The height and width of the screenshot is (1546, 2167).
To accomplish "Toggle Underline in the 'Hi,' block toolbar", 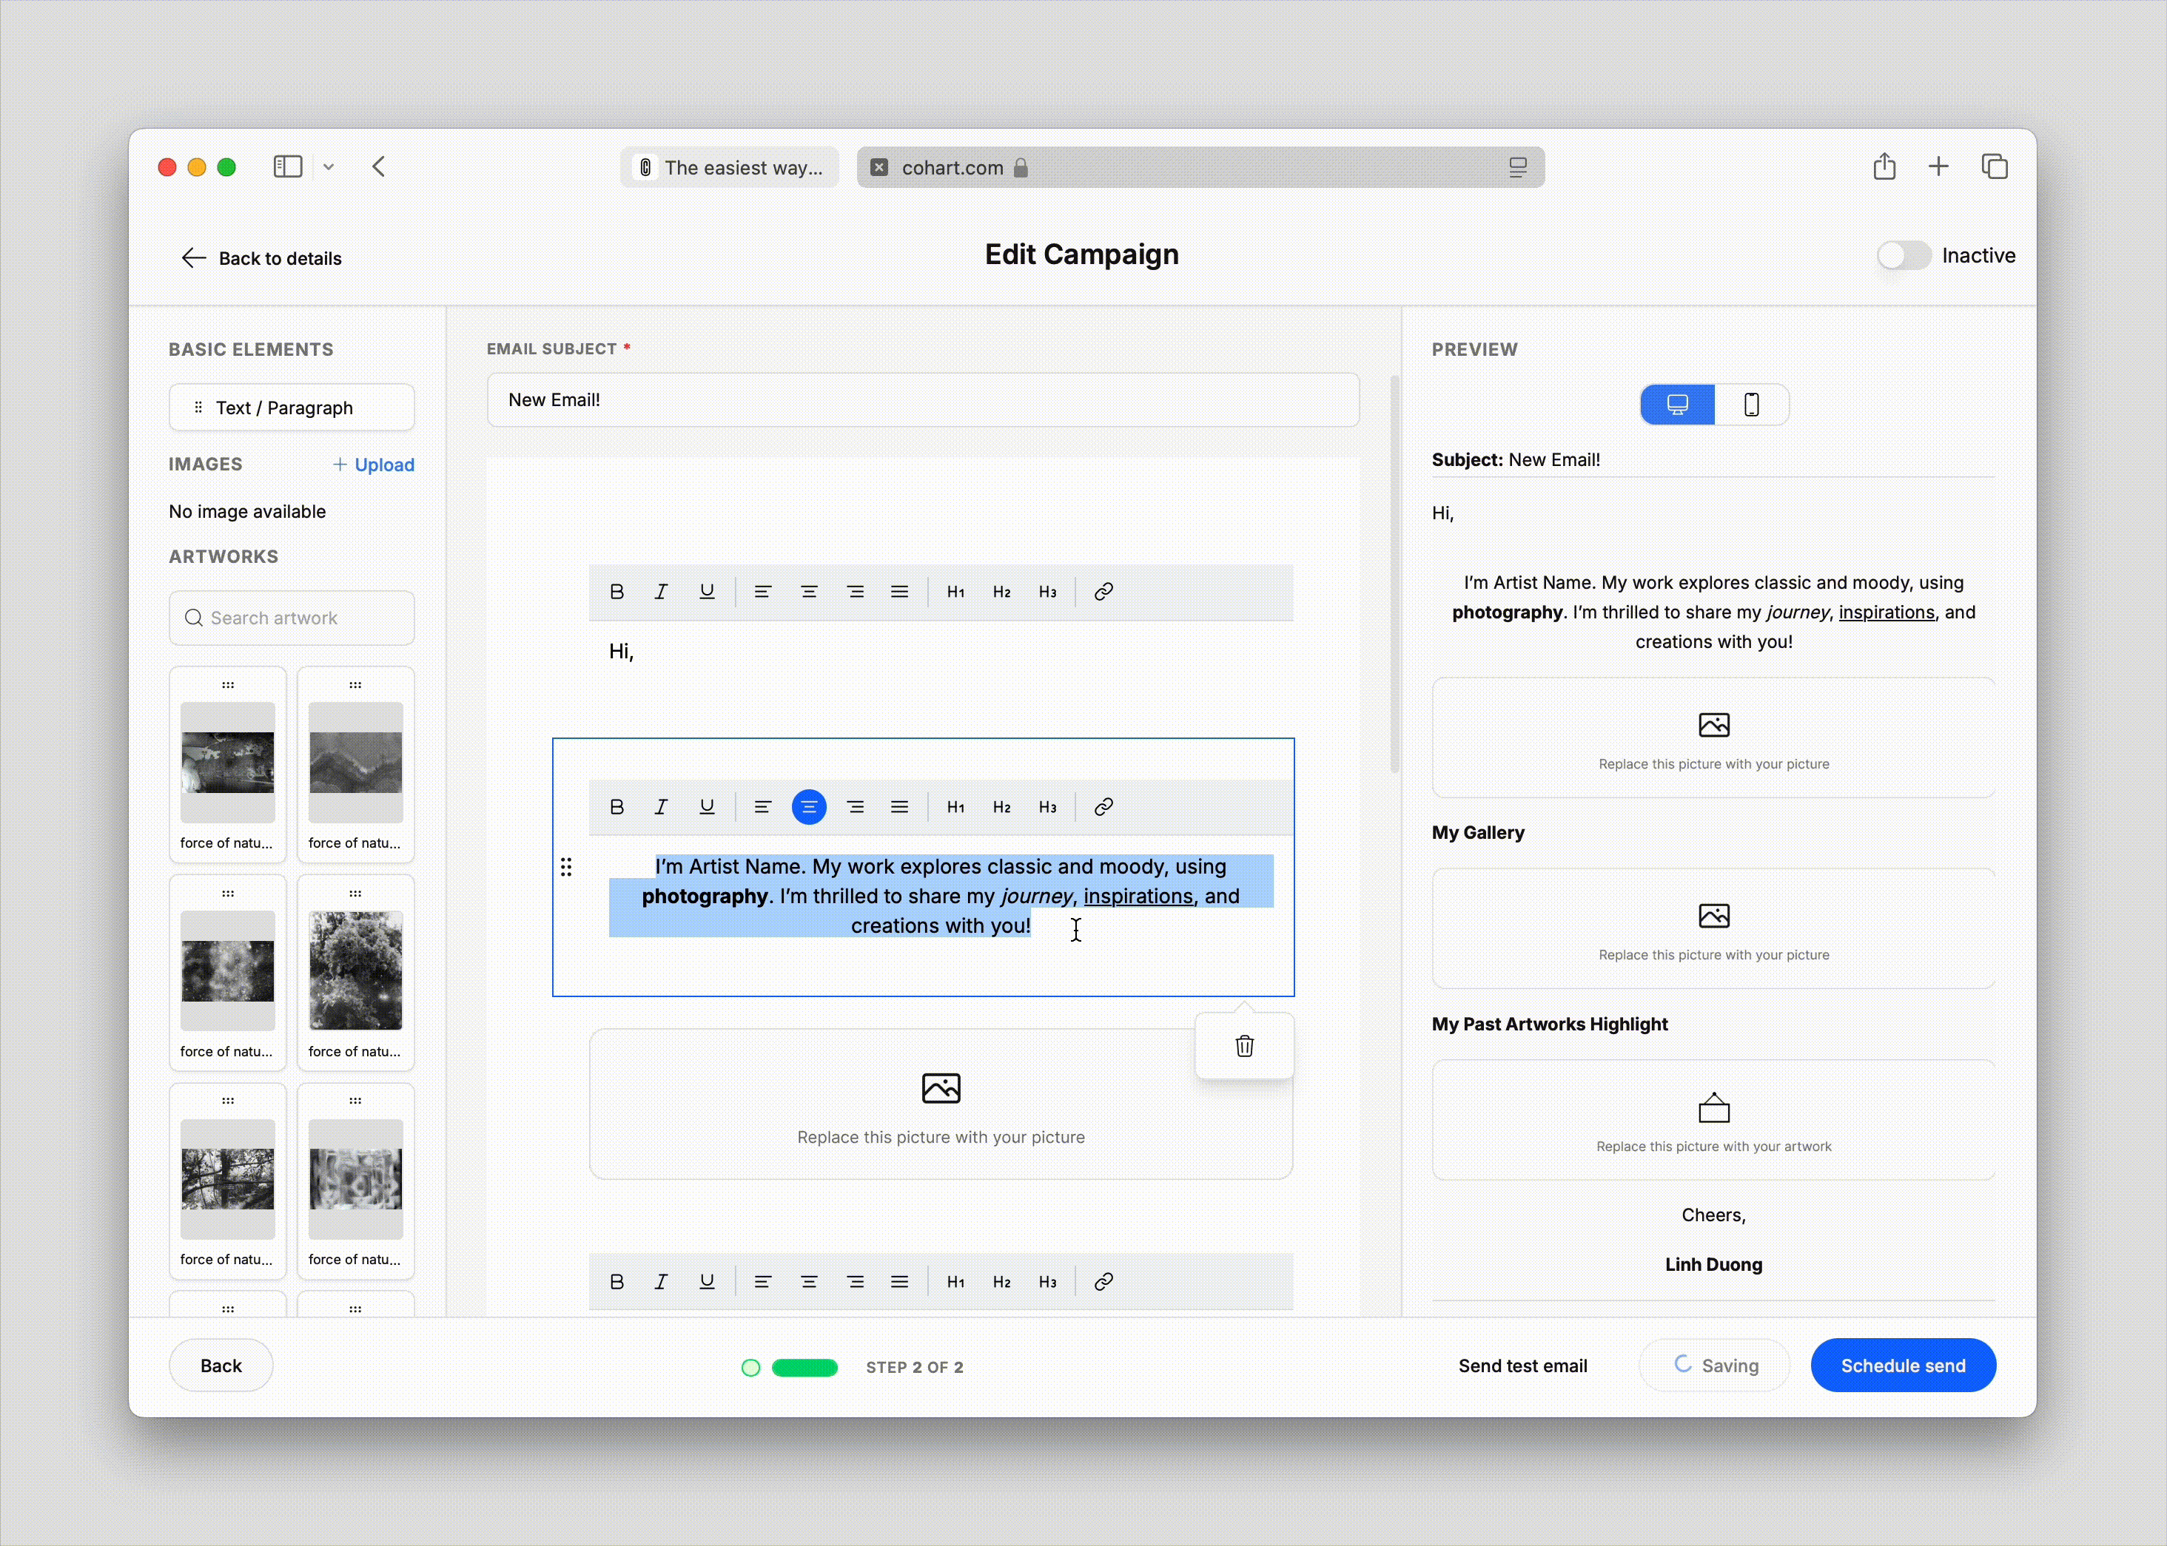I will pyautogui.click(x=707, y=592).
